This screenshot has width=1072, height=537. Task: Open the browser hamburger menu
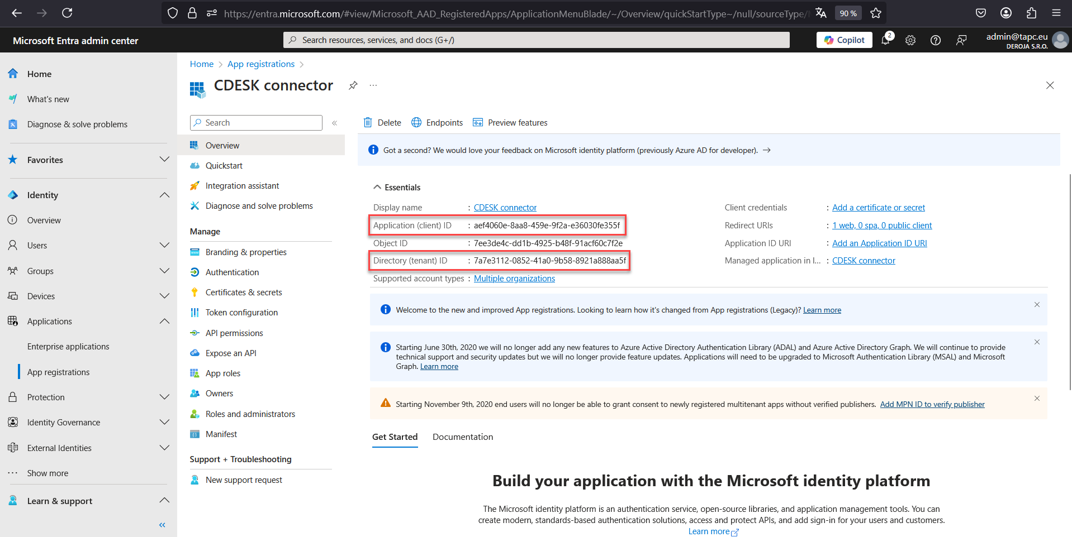(x=1056, y=13)
